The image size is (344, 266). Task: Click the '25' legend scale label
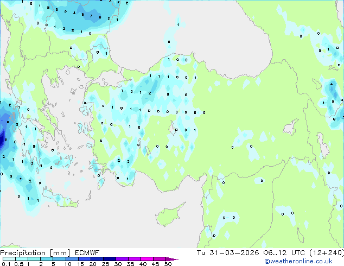coord(105,264)
